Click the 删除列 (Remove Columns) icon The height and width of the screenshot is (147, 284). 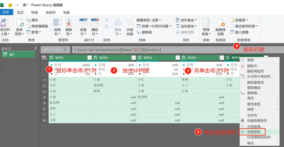click(x=69, y=23)
